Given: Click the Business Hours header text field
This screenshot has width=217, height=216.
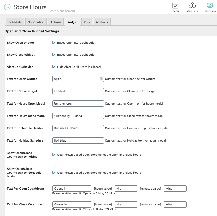Looking at the screenshot, I should (78, 128).
